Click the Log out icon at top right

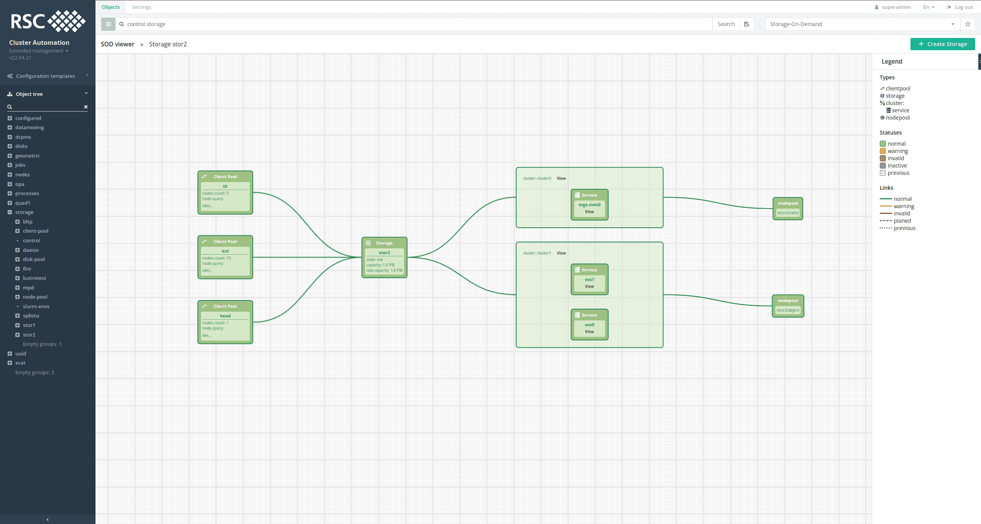pyautogui.click(x=948, y=7)
